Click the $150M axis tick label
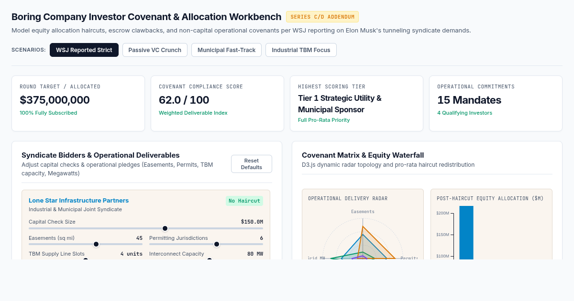Image resolution: width=574 pixels, height=301 pixels. pyautogui.click(x=442, y=235)
